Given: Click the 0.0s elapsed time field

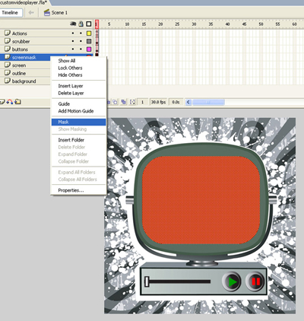Looking at the screenshot, I should 176,102.
